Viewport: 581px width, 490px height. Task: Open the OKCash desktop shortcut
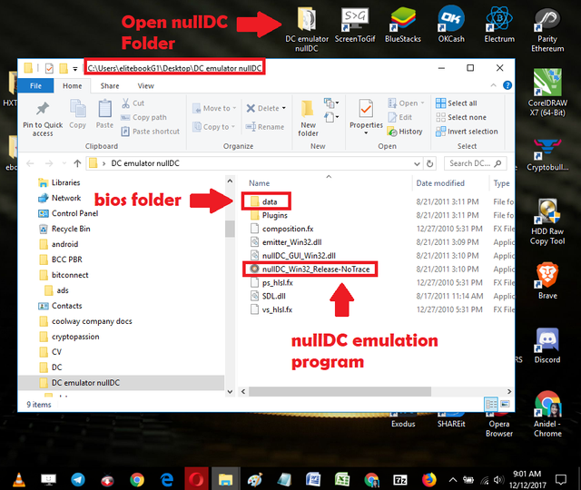tap(451, 24)
